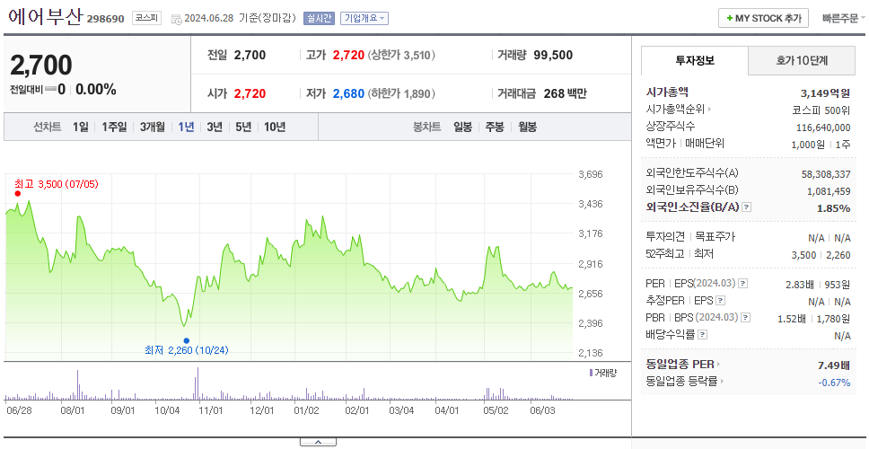Click the 시가총액순위 link

click(x=676, y=110)
